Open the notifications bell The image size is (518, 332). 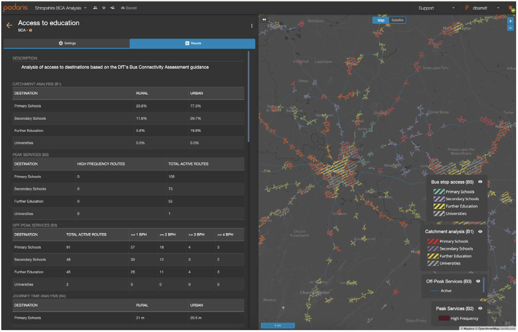511,8
